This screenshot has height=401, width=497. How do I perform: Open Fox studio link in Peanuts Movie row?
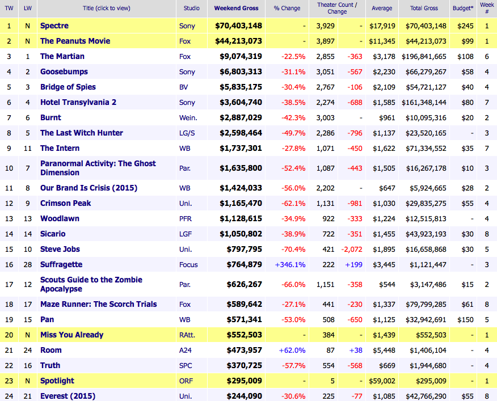click(x=185, y=41)
